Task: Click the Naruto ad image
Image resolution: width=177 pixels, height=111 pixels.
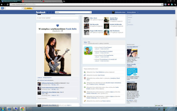Action: 132,53
